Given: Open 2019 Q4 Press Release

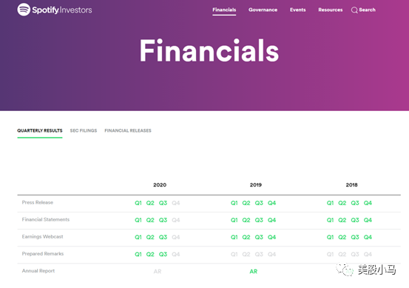Looking at the screenshot, I should coord(271,203).
